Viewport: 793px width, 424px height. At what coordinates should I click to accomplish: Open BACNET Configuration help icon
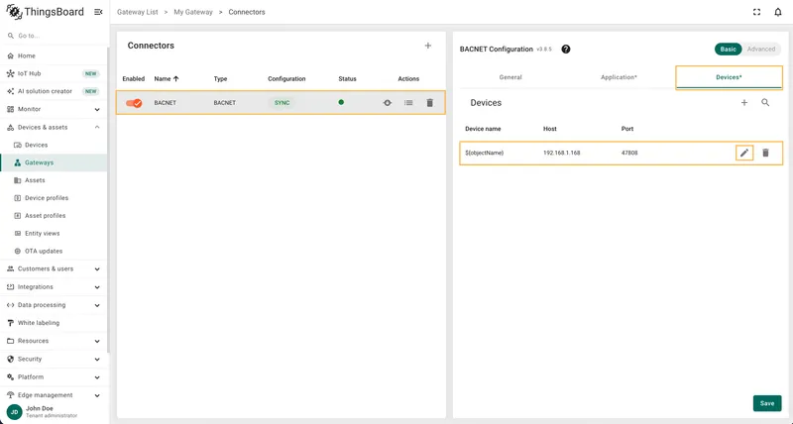[x=566, y=49]
